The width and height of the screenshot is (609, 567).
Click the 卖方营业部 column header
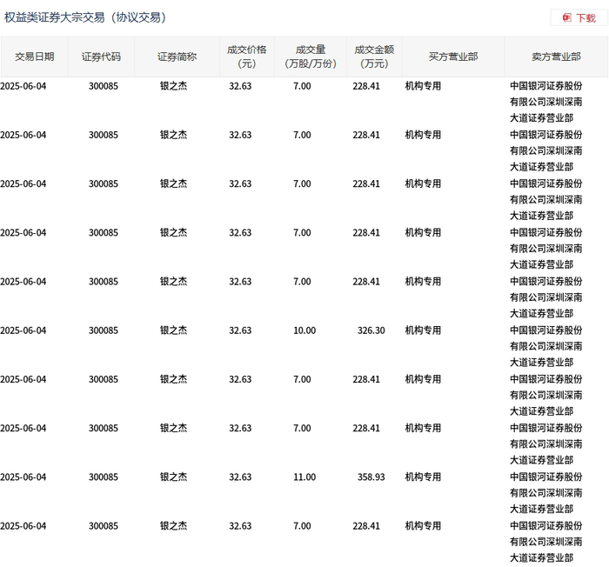pos(556,57)
